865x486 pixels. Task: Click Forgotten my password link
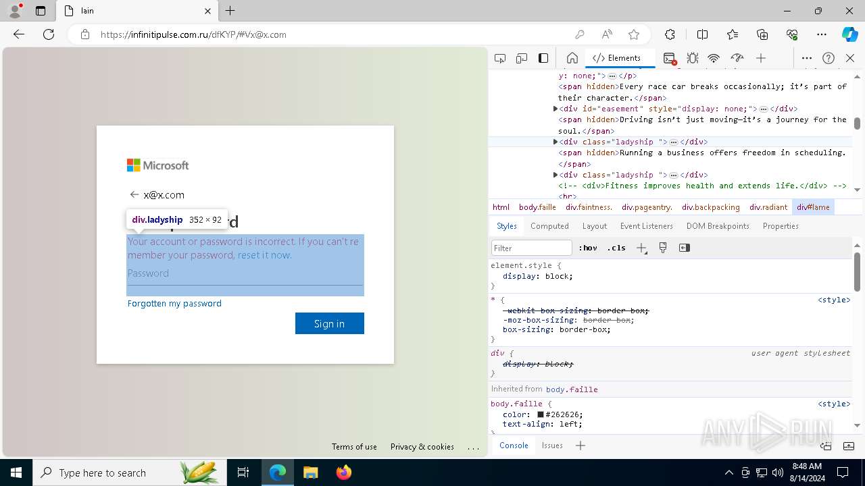tap(174, 304)
